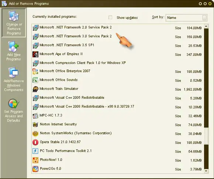The image size is (214, 179).
Task: Enable the Show updates checkbox
Action: coord(110,17)
